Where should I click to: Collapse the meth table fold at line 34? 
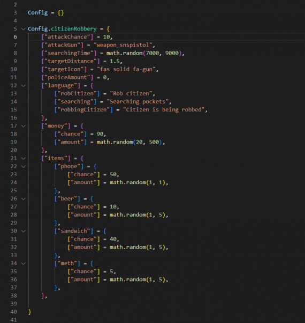coord(24,263)
